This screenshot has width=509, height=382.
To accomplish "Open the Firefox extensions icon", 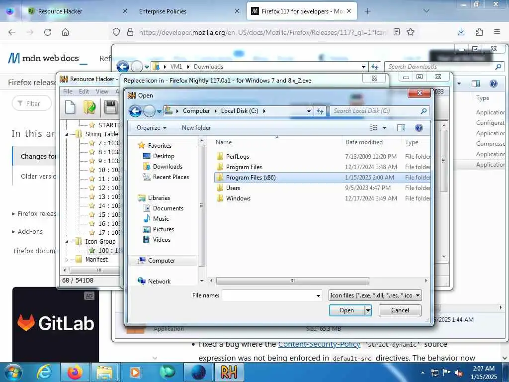I will [479, 32].
